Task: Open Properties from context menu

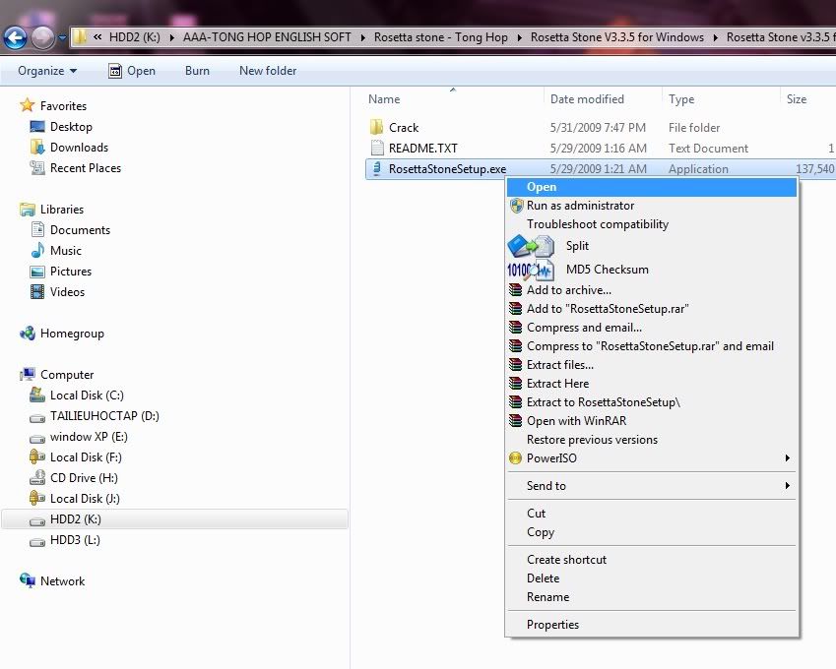Action: pyautogui.click(x=652, y=625)
